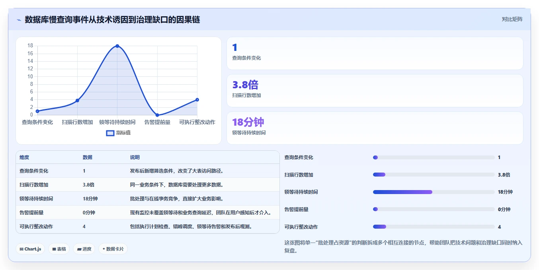Click the 可执行整改动作 progress bar

click(434, 227)
